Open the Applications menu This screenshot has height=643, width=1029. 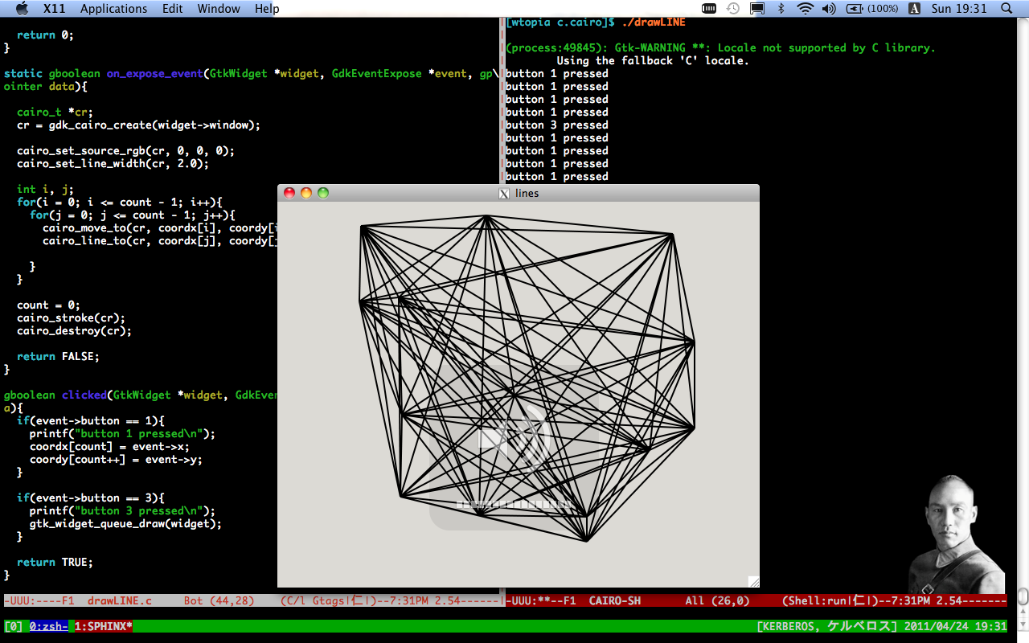pos(113,9)
